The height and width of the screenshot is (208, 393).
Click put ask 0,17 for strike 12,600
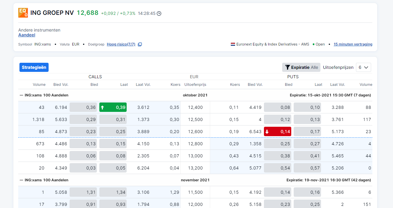[307, 132]
